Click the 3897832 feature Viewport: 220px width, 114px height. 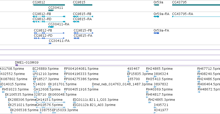(155, 87)
